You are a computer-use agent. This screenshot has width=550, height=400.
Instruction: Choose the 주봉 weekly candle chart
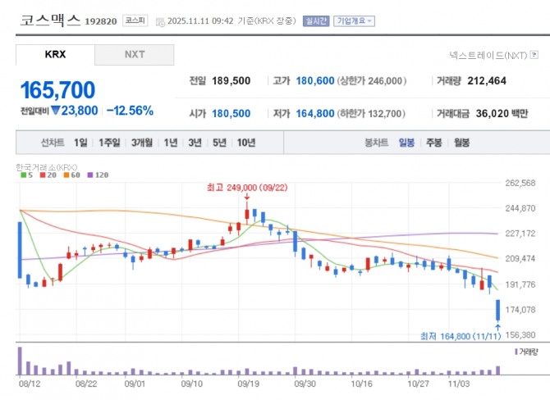433,143
